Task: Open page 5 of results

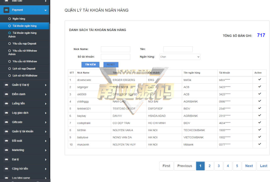Action: pos(237,166)
